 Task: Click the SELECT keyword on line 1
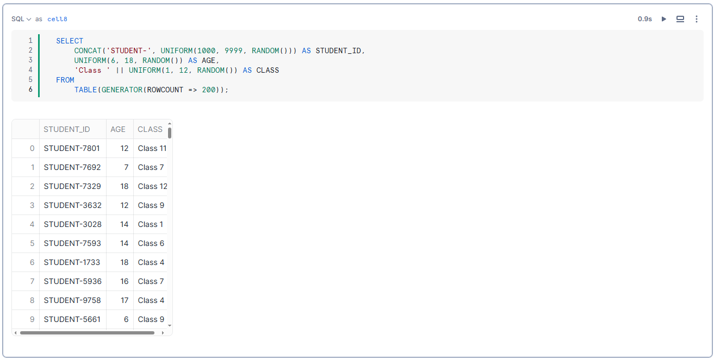click(69, 40)
